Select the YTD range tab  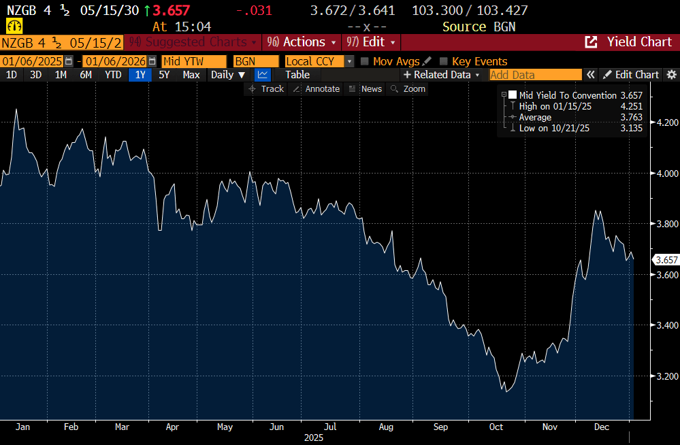click(113, 75)
